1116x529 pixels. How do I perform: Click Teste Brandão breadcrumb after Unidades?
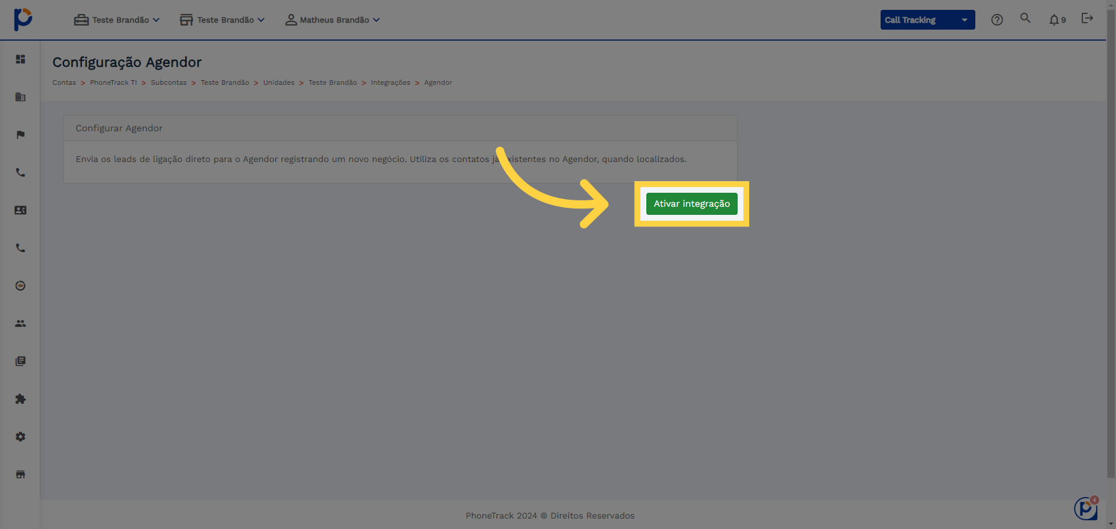click(332, 82)
